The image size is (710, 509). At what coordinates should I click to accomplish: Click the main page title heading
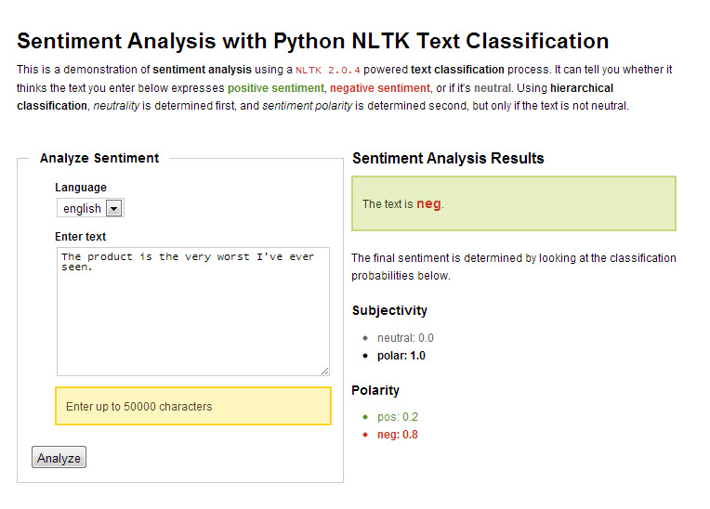[313, 41]
